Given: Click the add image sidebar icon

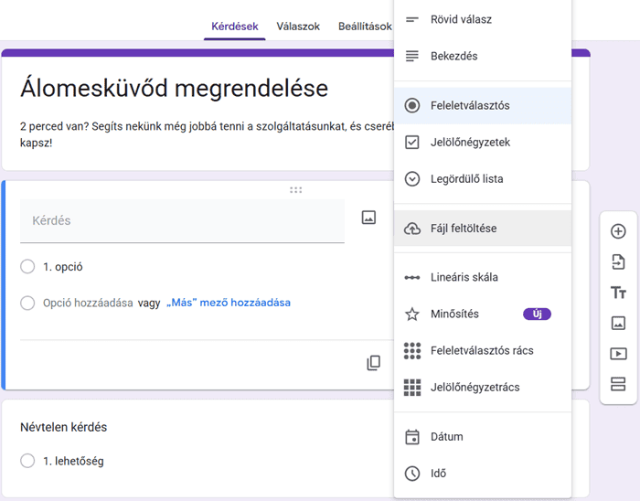Looking at the screenshot, I should click(618, 323).
